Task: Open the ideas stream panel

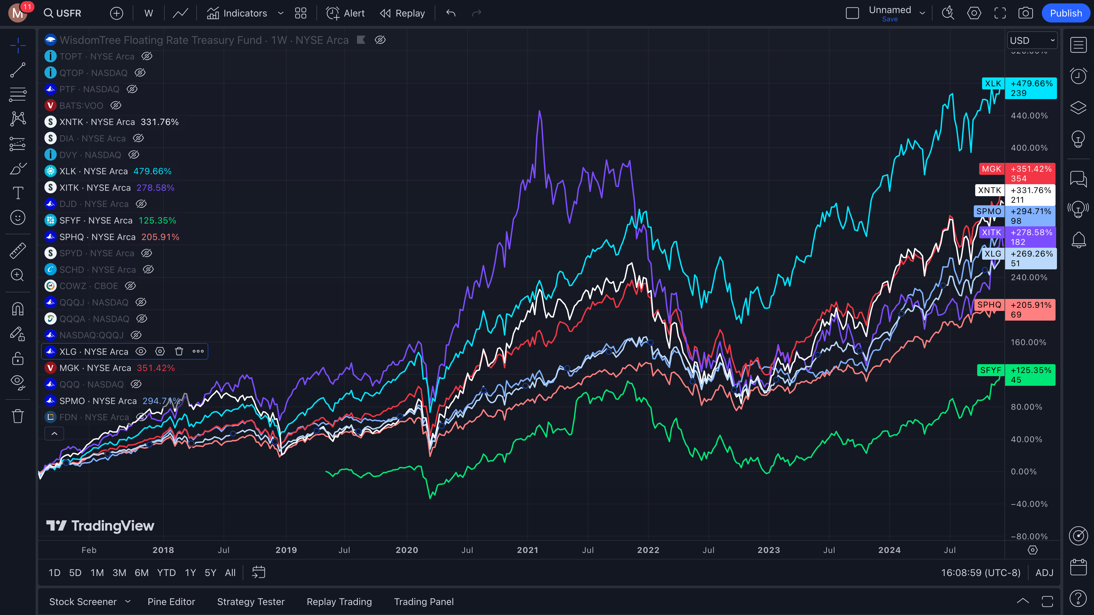Action: click(x=1078, y=209)
